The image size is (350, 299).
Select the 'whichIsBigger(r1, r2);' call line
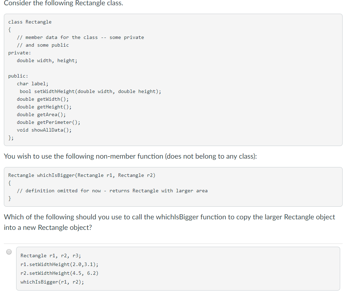52,282
